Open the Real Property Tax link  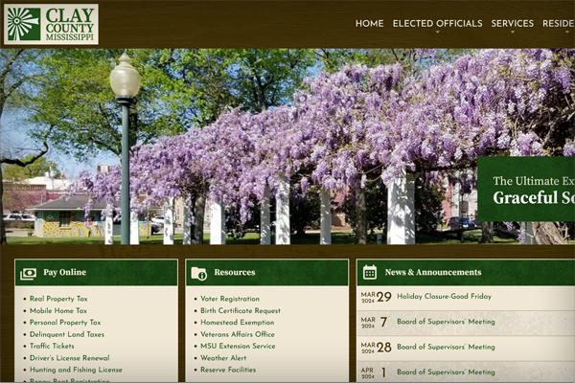pos(58,299)
